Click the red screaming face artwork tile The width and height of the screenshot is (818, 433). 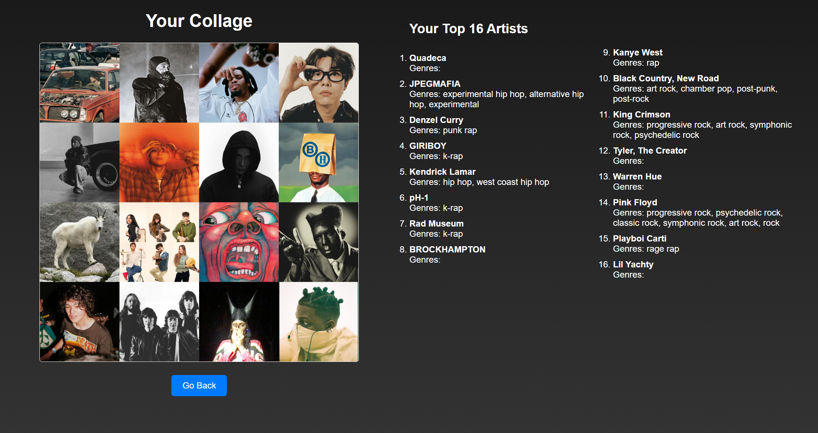coord(239,242)
